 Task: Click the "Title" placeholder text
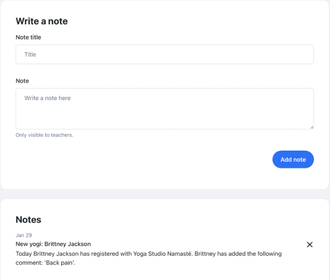click(30, 55)
